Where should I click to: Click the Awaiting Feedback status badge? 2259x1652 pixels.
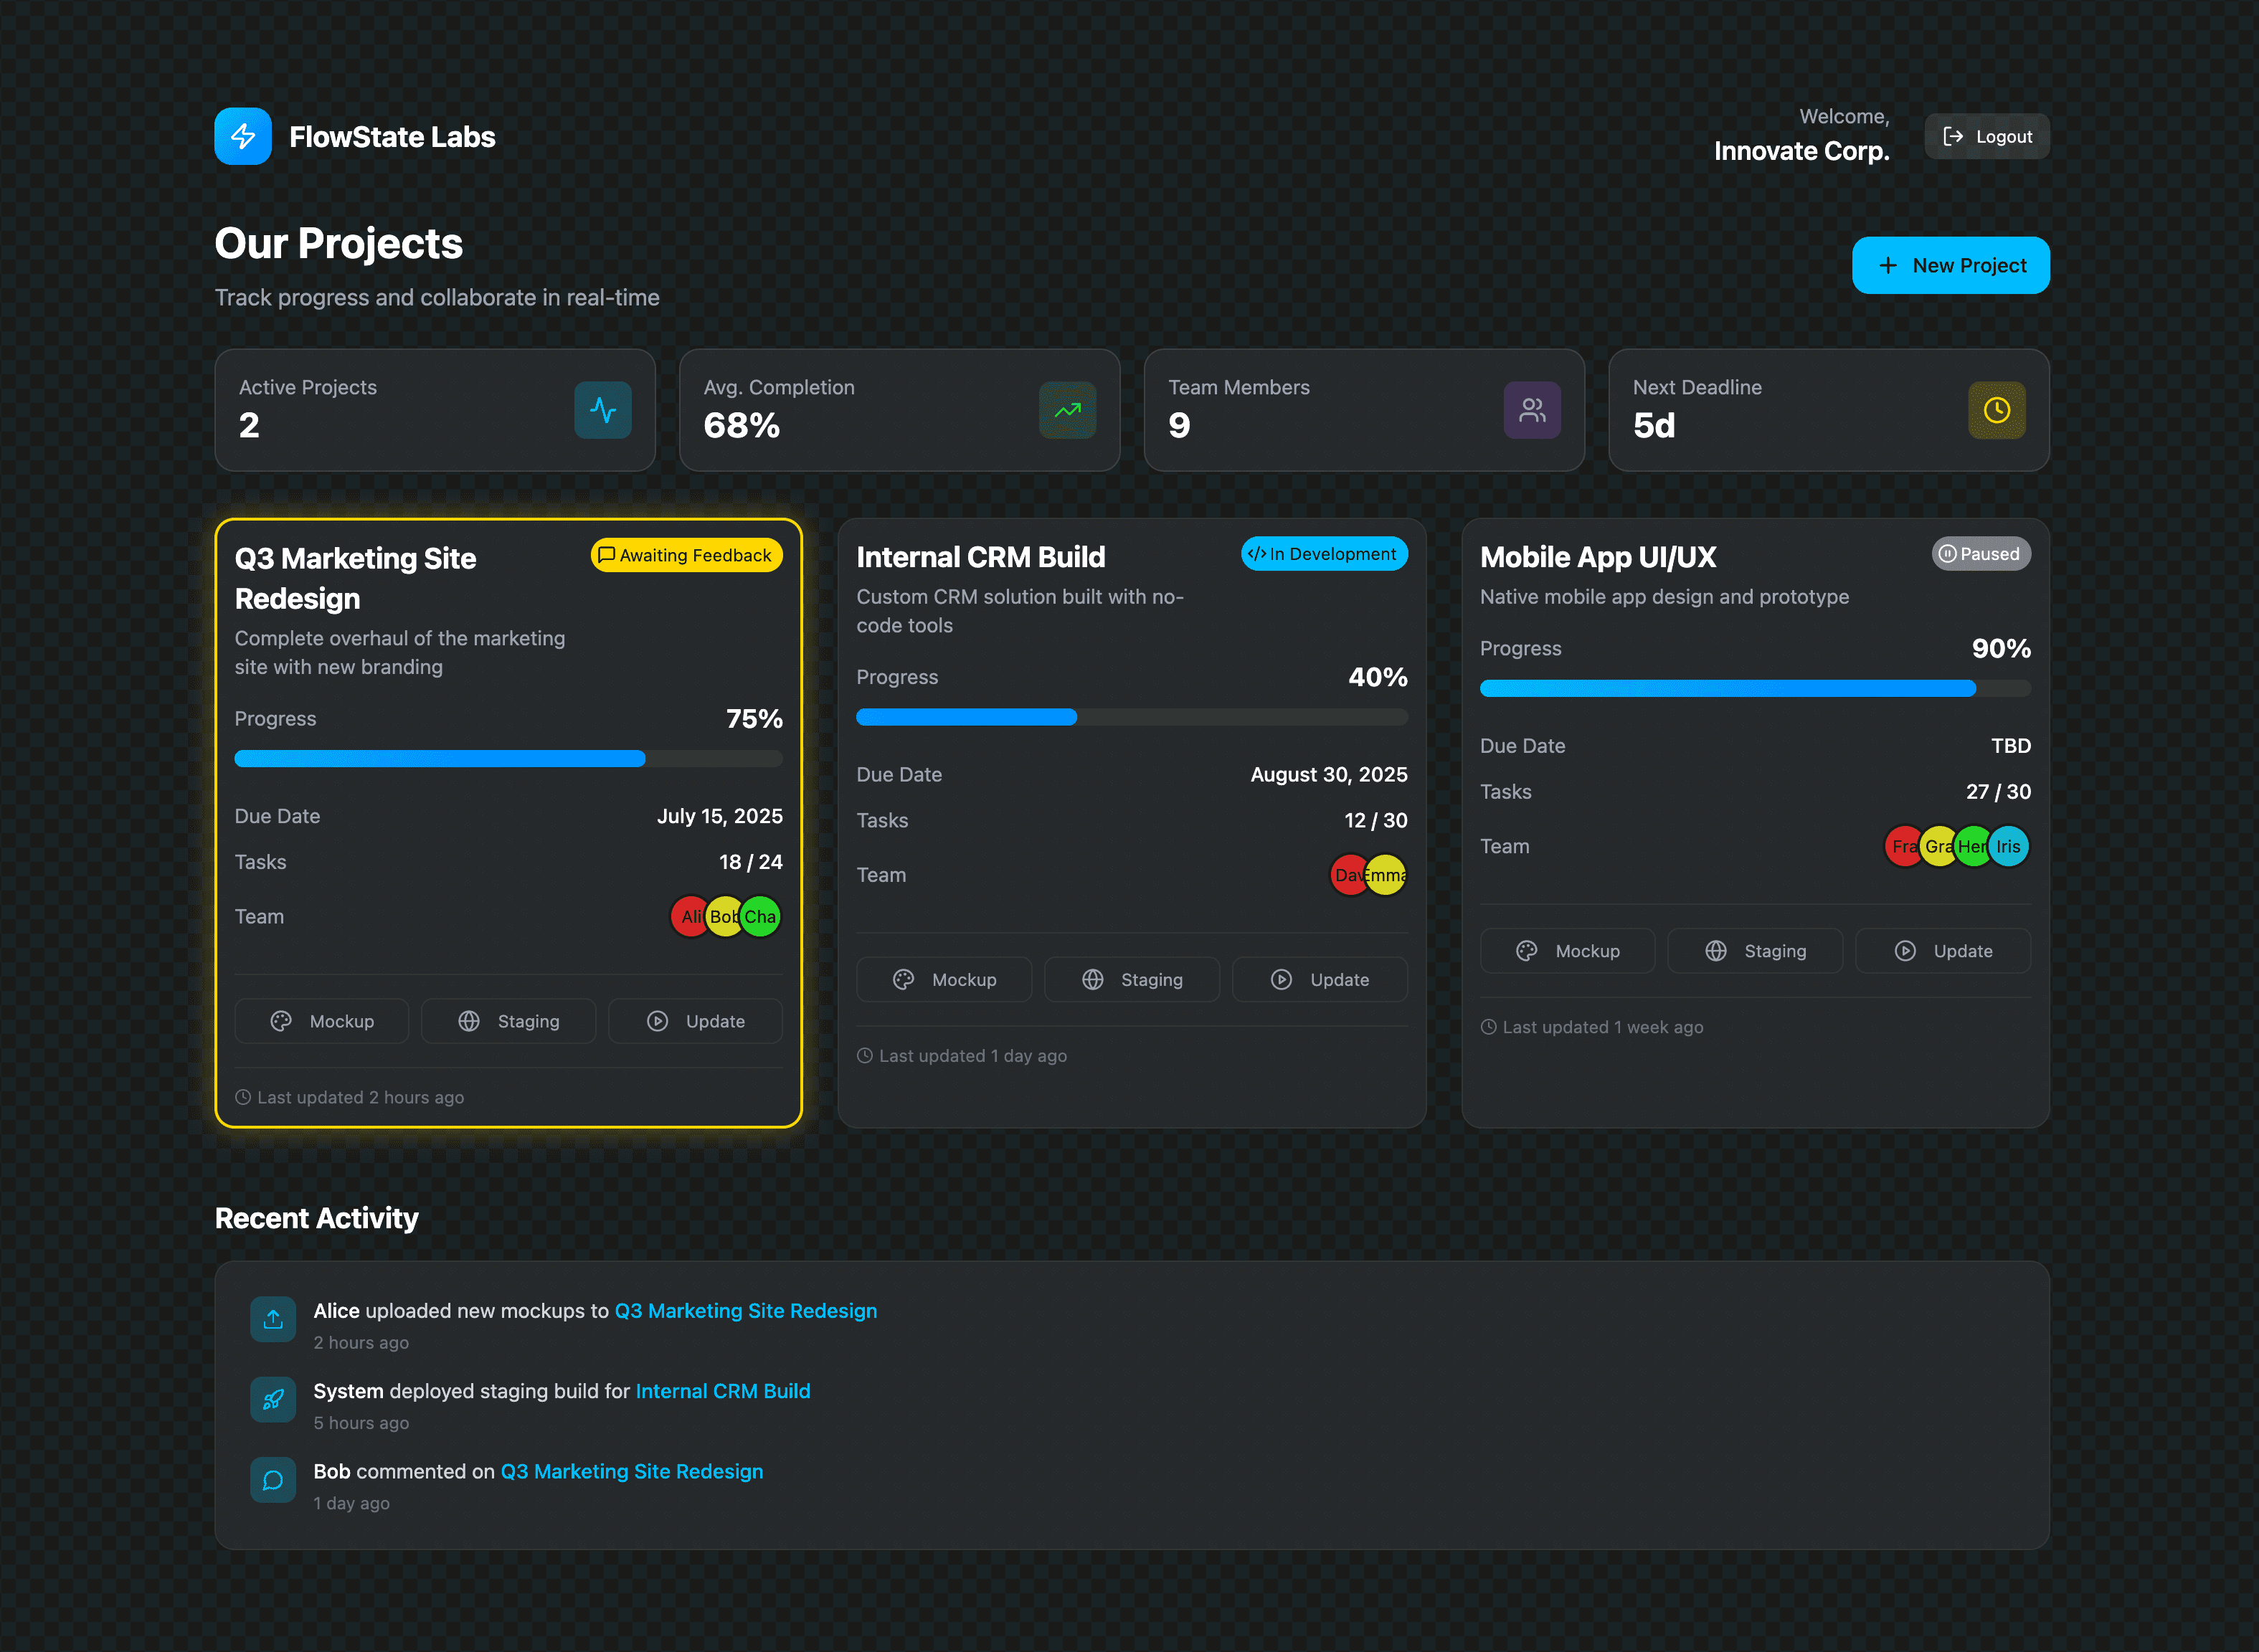click(686, 555)
